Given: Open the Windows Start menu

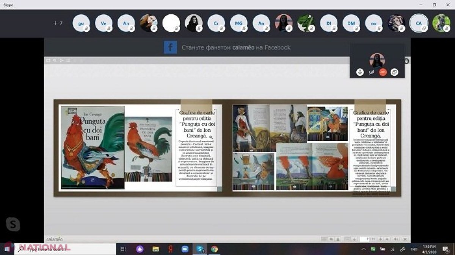Looking at the screenshot, I should click(7, 249).
